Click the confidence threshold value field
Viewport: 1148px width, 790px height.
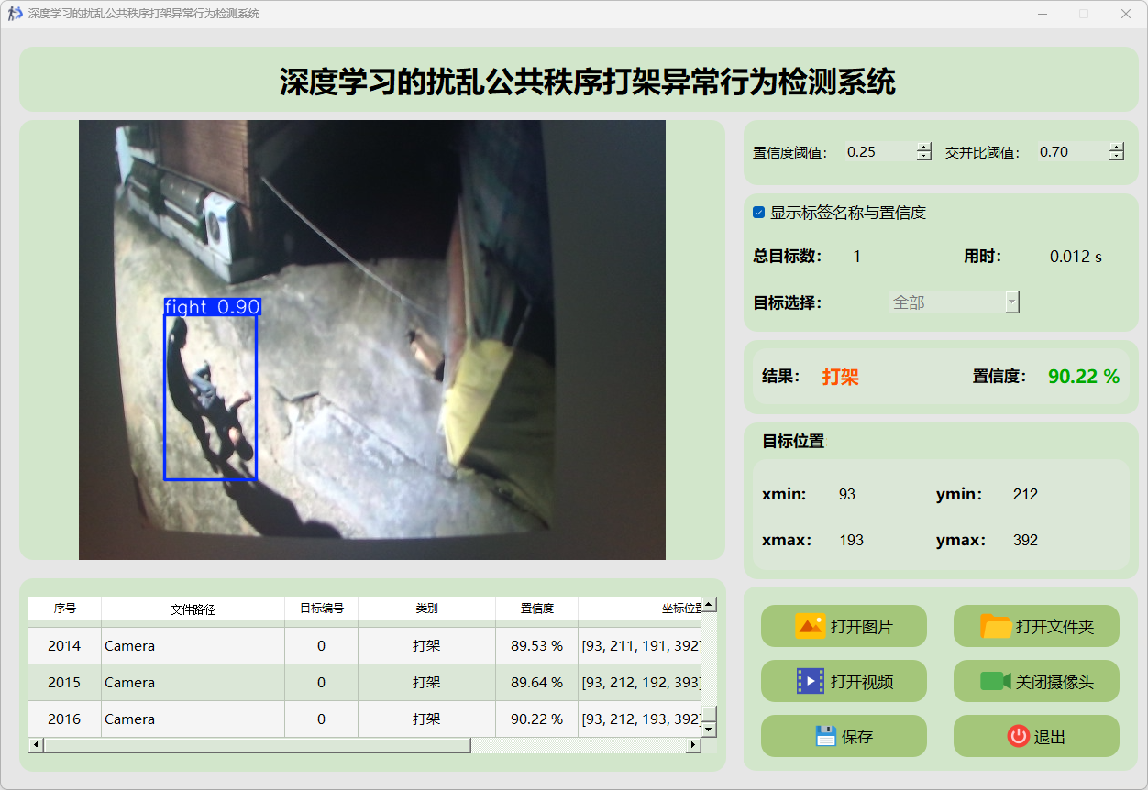[x=878, y=152]
